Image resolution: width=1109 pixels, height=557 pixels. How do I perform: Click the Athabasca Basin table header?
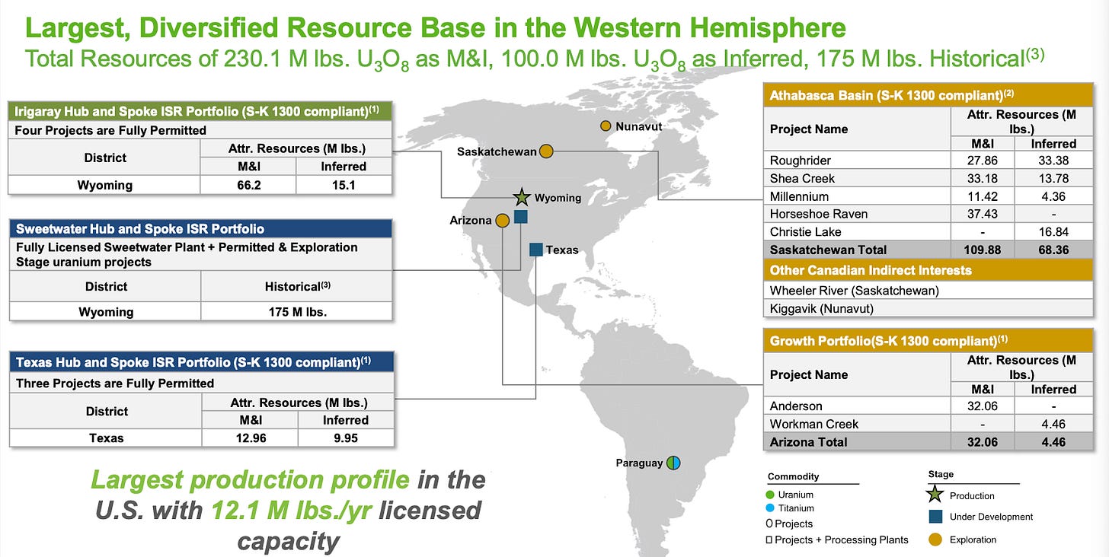(x=928, y=95)
